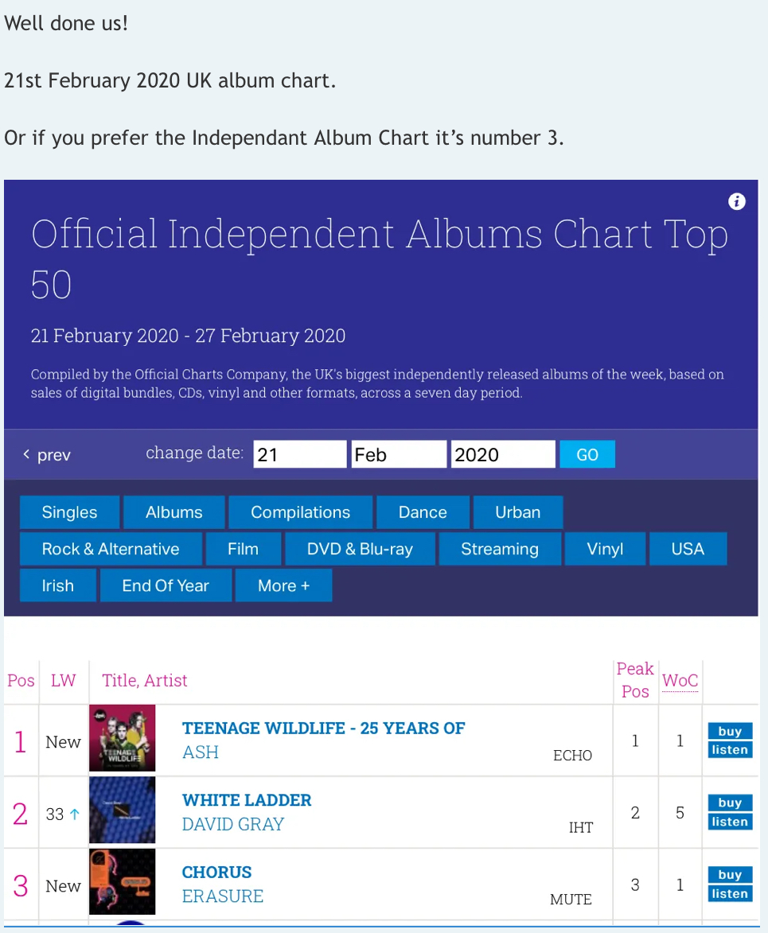The height and width of the screenshot is (933, 768).
Task: Open the month dropdown showing Feb
Action: click(399, 455)
